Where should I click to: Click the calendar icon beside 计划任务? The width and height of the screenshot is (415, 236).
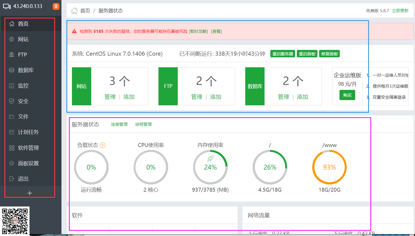12,132
